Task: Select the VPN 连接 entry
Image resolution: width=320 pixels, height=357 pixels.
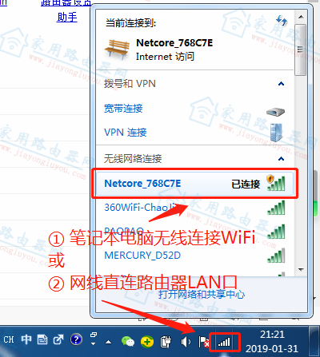Action: [x=194, y=133]
